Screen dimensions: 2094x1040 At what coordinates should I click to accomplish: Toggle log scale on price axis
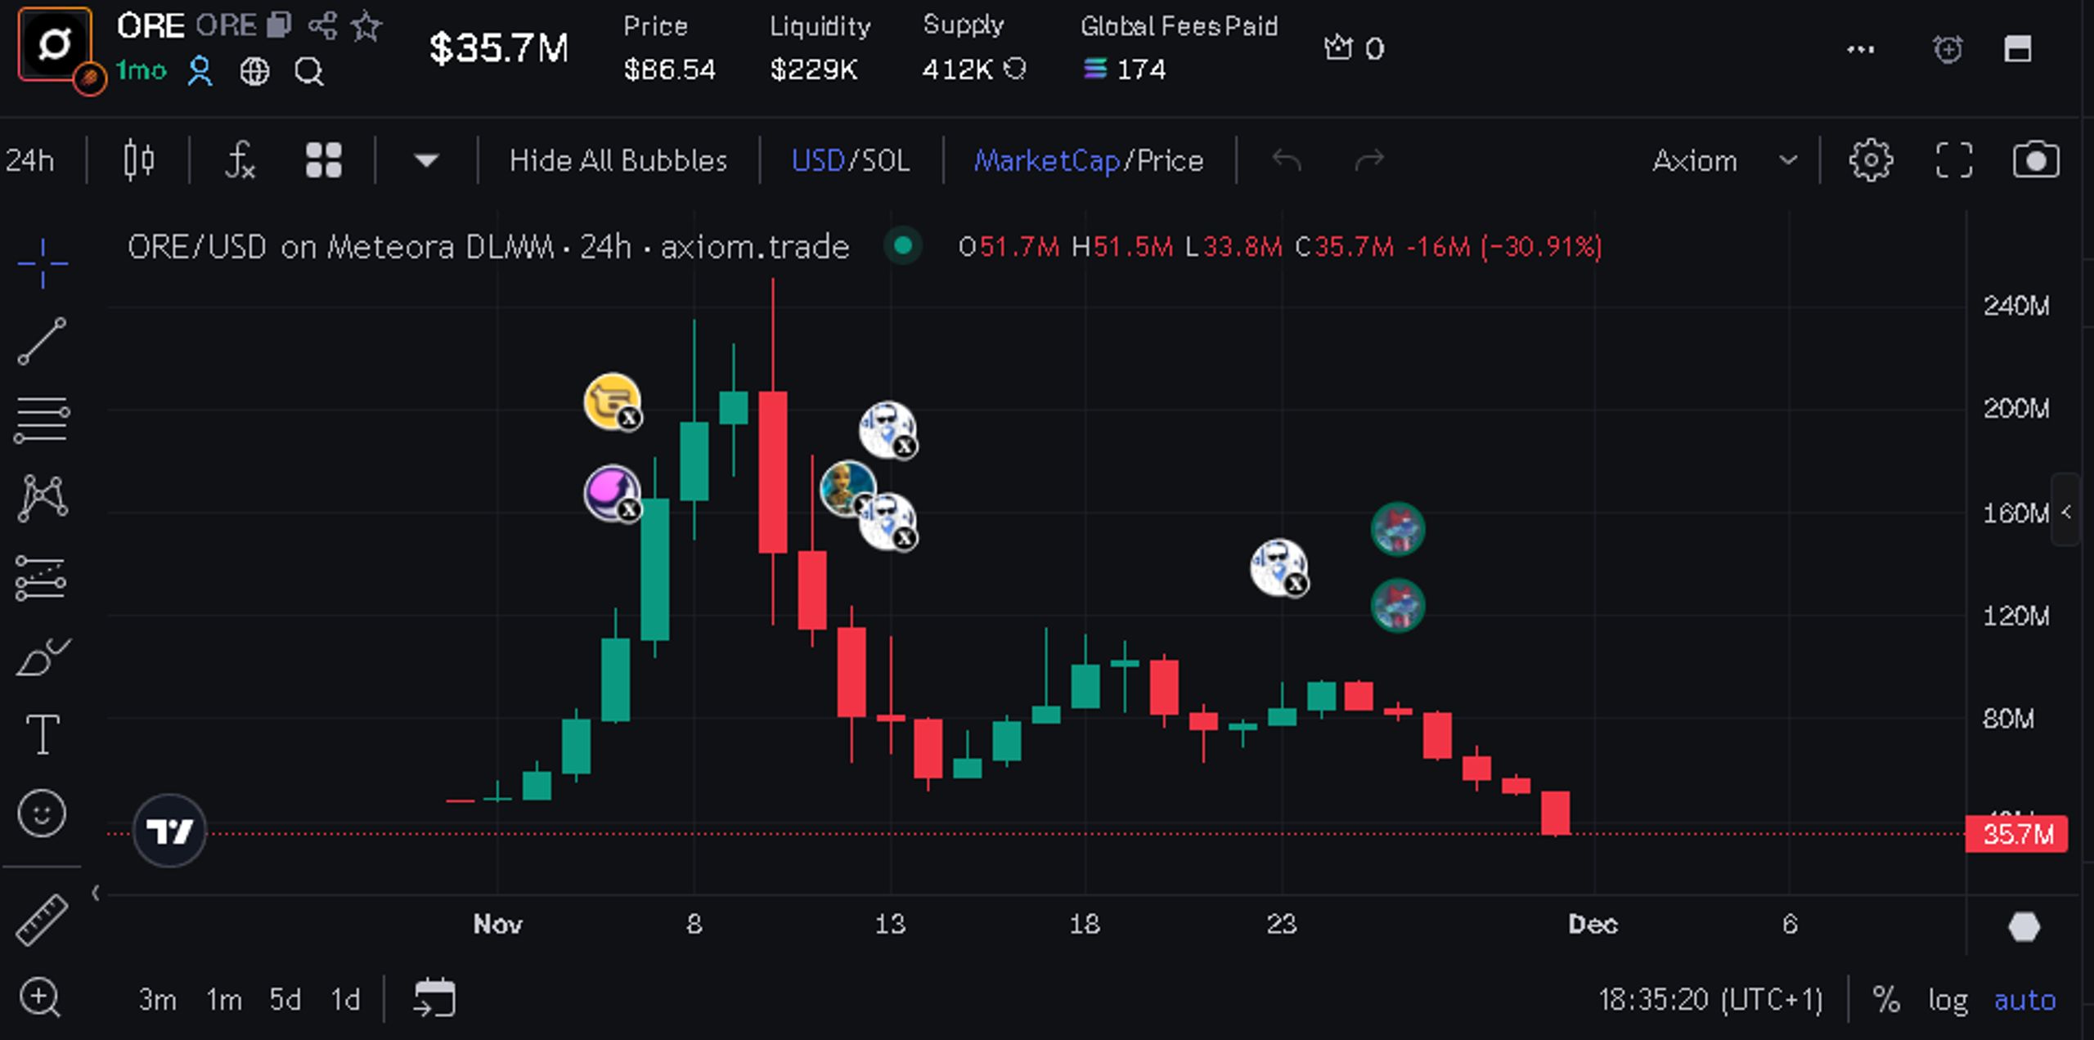click(1948, 999)
